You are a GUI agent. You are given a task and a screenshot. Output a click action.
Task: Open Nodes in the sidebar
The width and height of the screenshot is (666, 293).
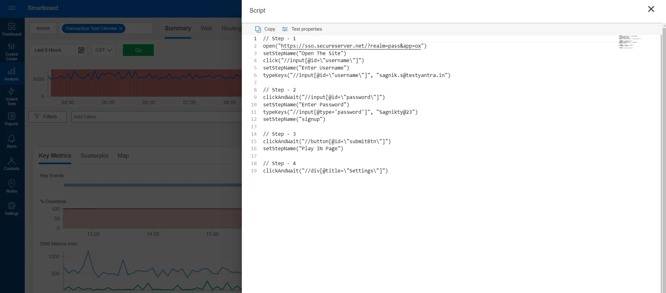coord(11,186)
